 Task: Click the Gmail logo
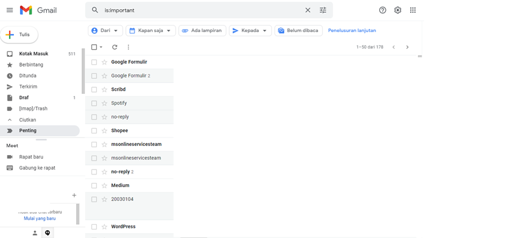(38, 10)
